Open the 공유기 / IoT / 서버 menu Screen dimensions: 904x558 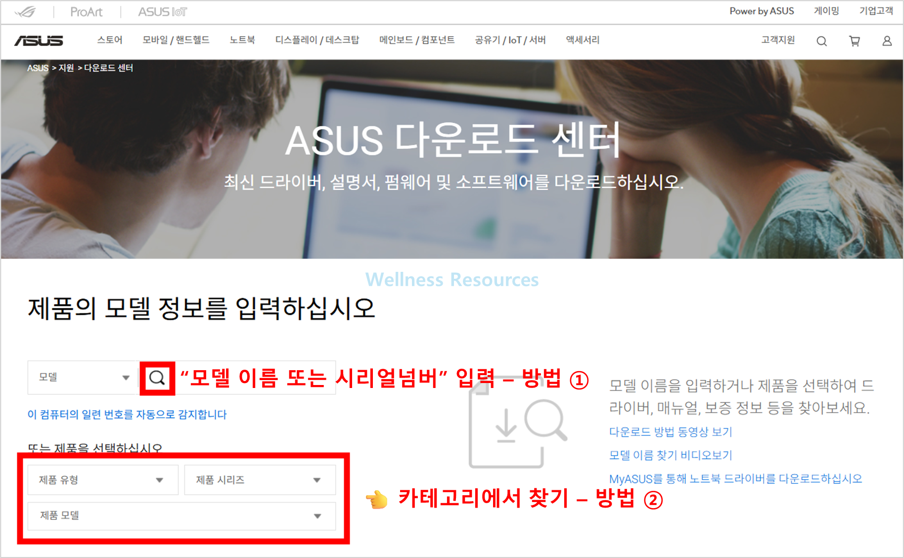tap(510, 40)
